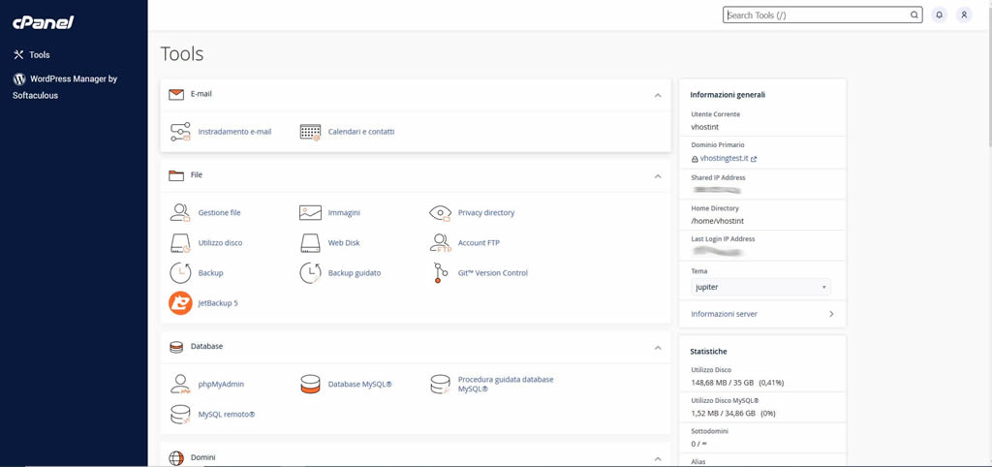Image resolution: width=992 pixels, height=467 pixels.
Task: Collapse the File section
Action: [658, 176]
